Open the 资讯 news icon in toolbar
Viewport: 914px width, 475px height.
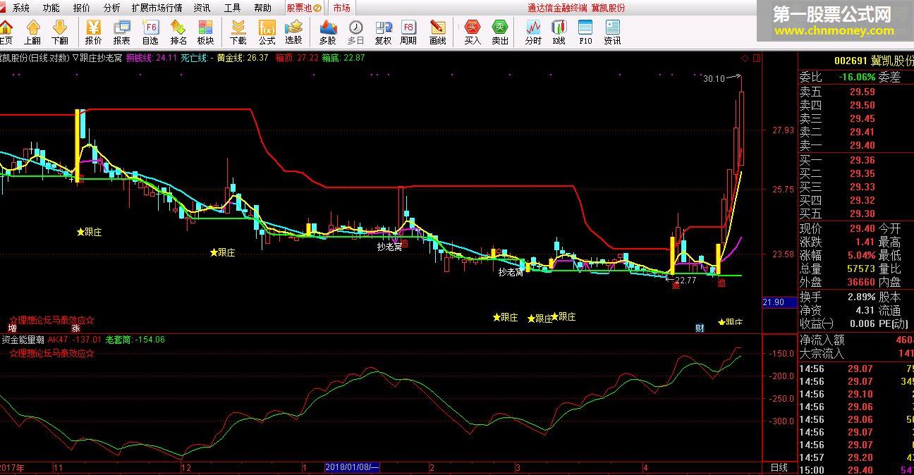pyautogui.click(x=612, y=32)
